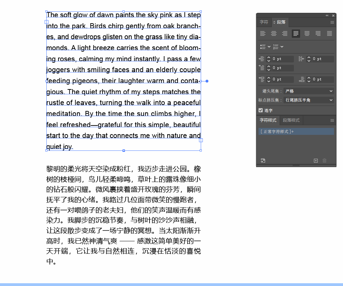Select the left align paragraph icon
This screenshot has width=343, height=286.
pyautogui.click(x=263, y=33)
